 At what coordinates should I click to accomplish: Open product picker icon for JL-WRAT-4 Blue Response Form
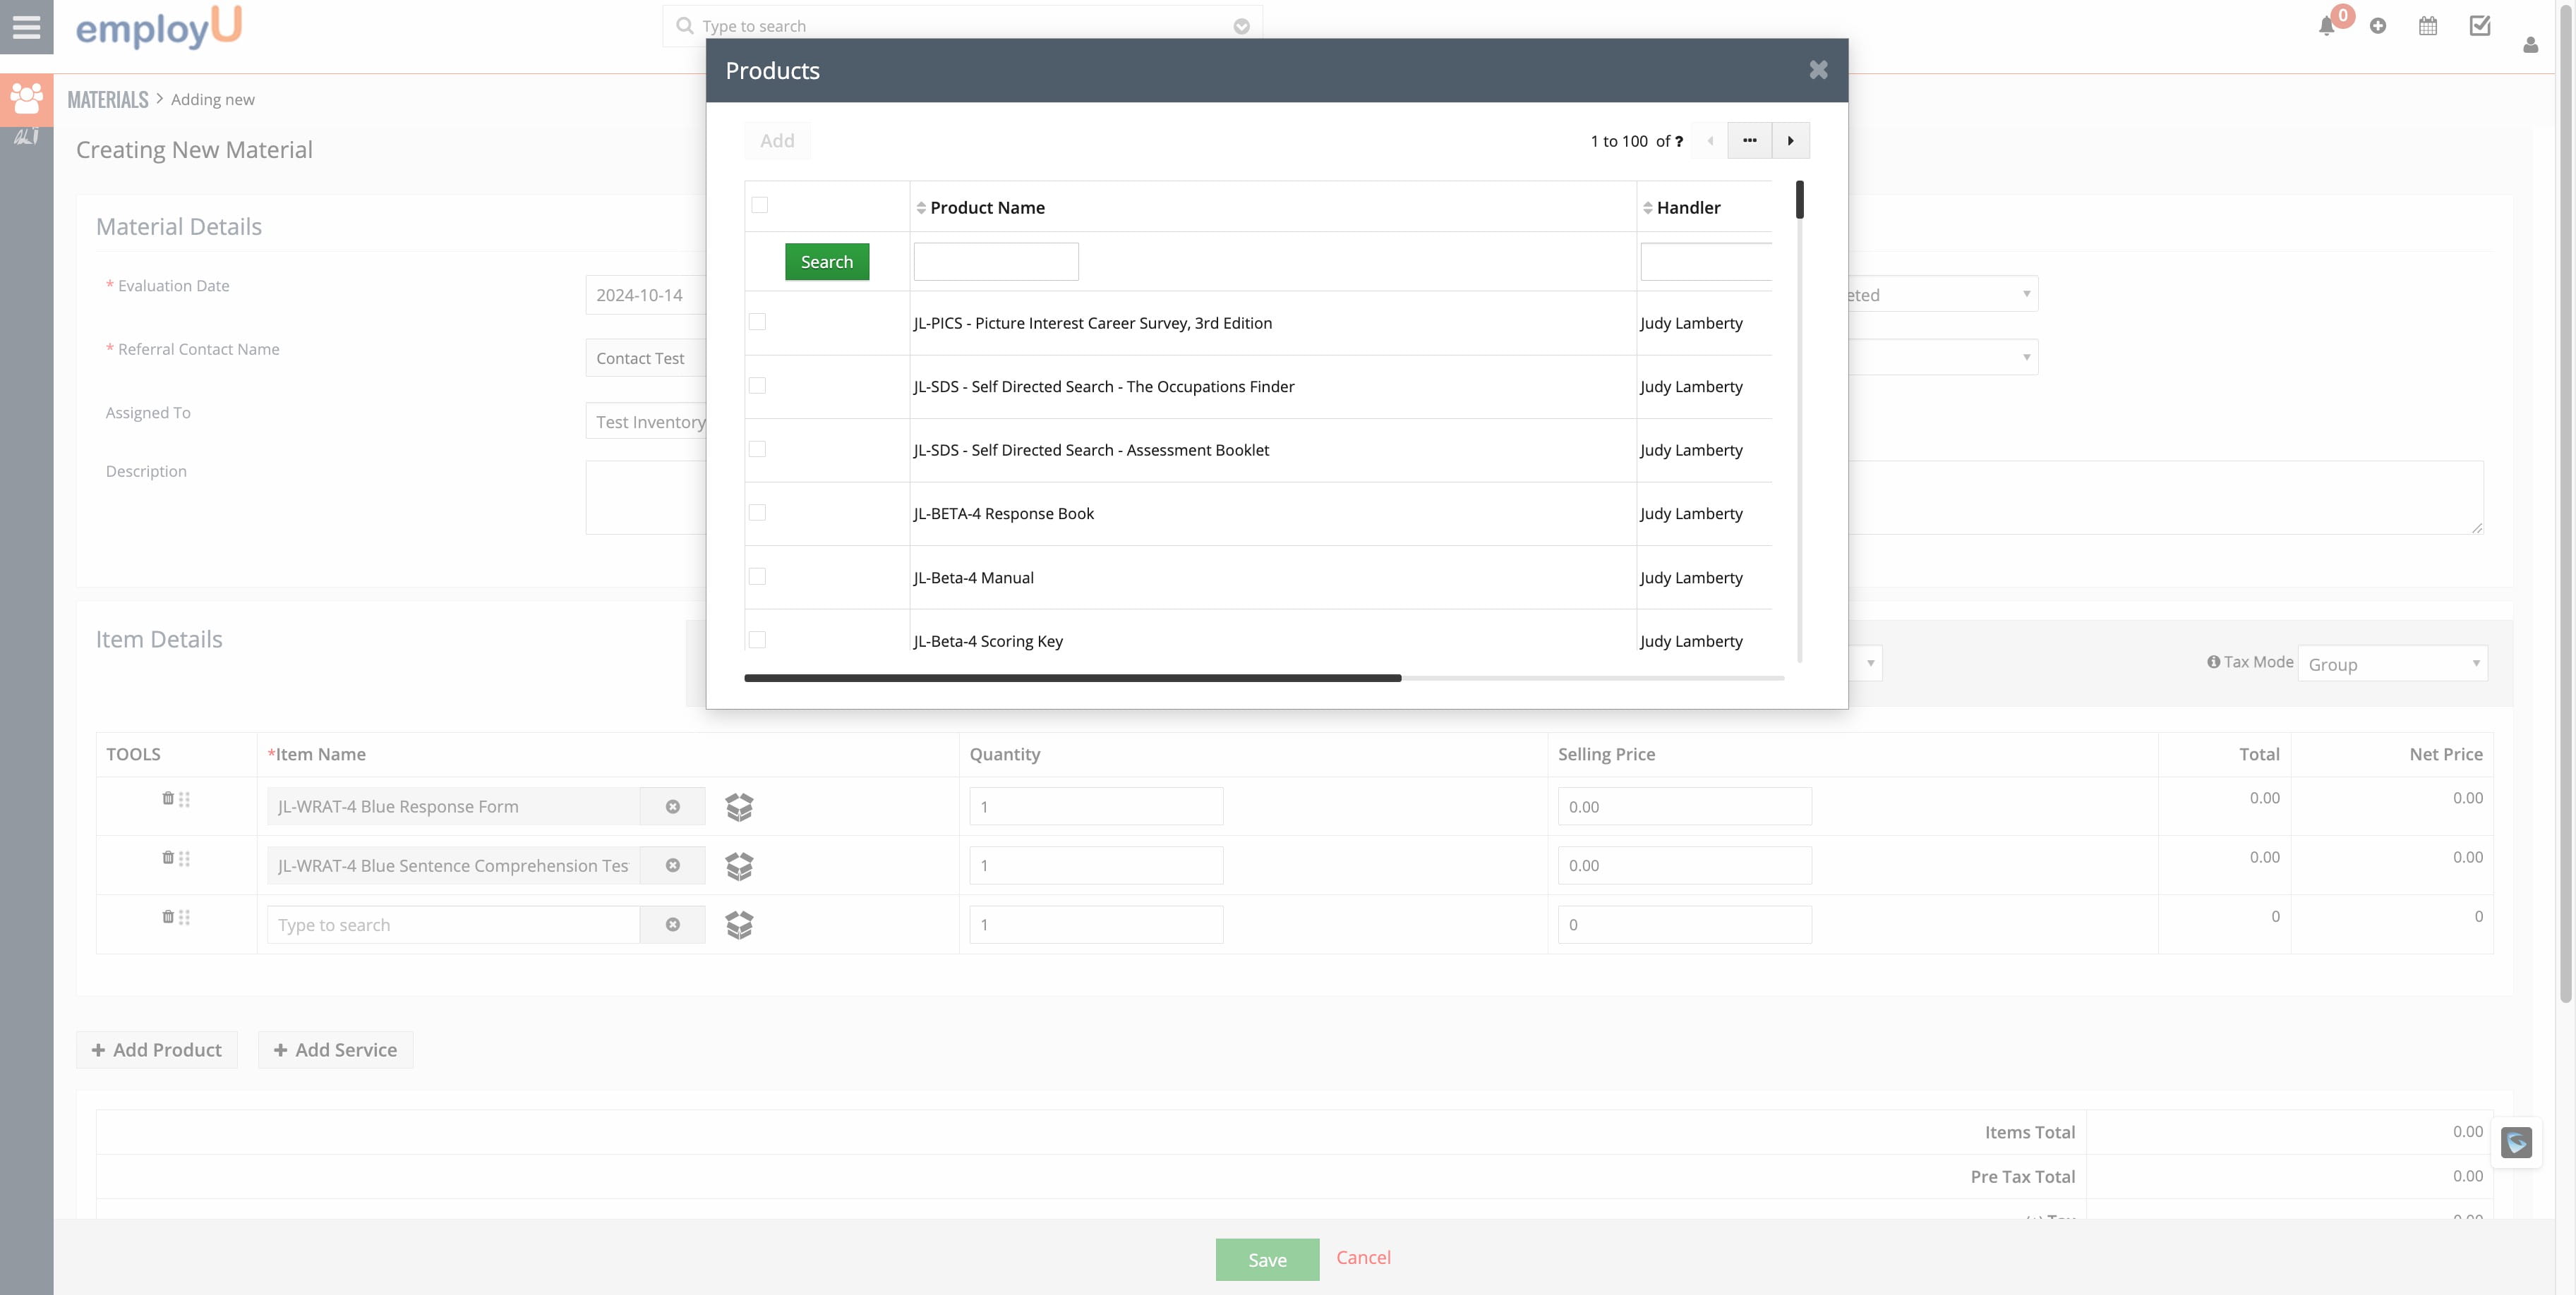coord(739,806)
